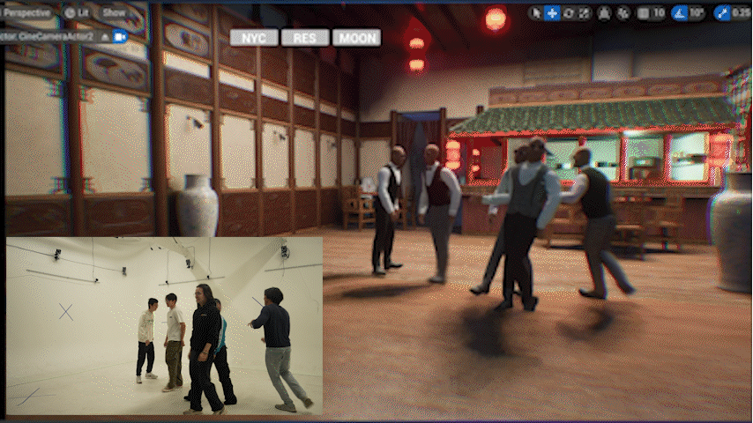
Task: Toggle scale snapping icon
Action: 722,13
